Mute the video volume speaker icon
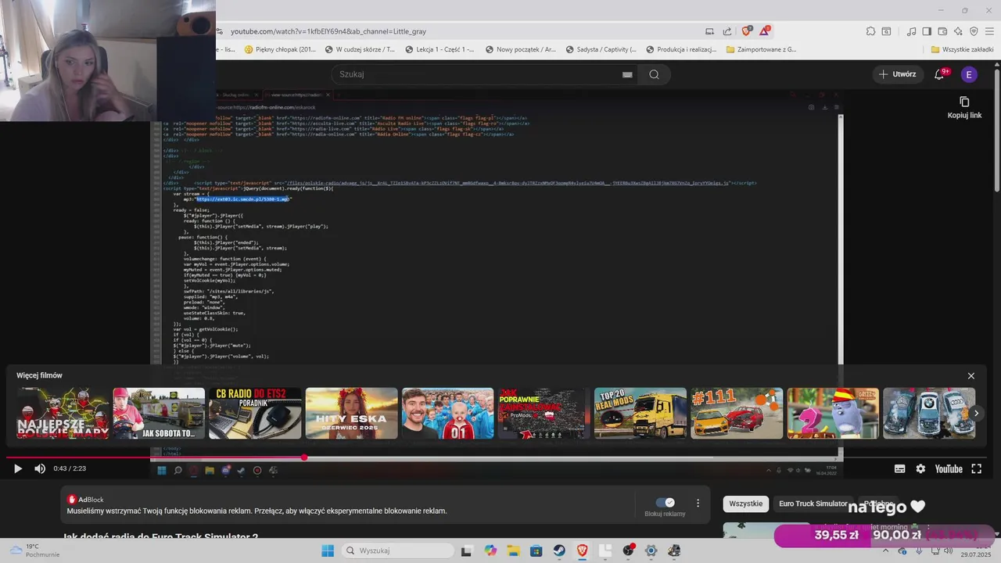The height and width of the screenshot is (563, 1001). pyautogui.click(x=40, y=468)
